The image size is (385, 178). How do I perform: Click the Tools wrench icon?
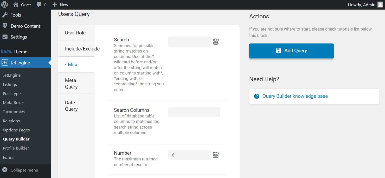(5, 15)
